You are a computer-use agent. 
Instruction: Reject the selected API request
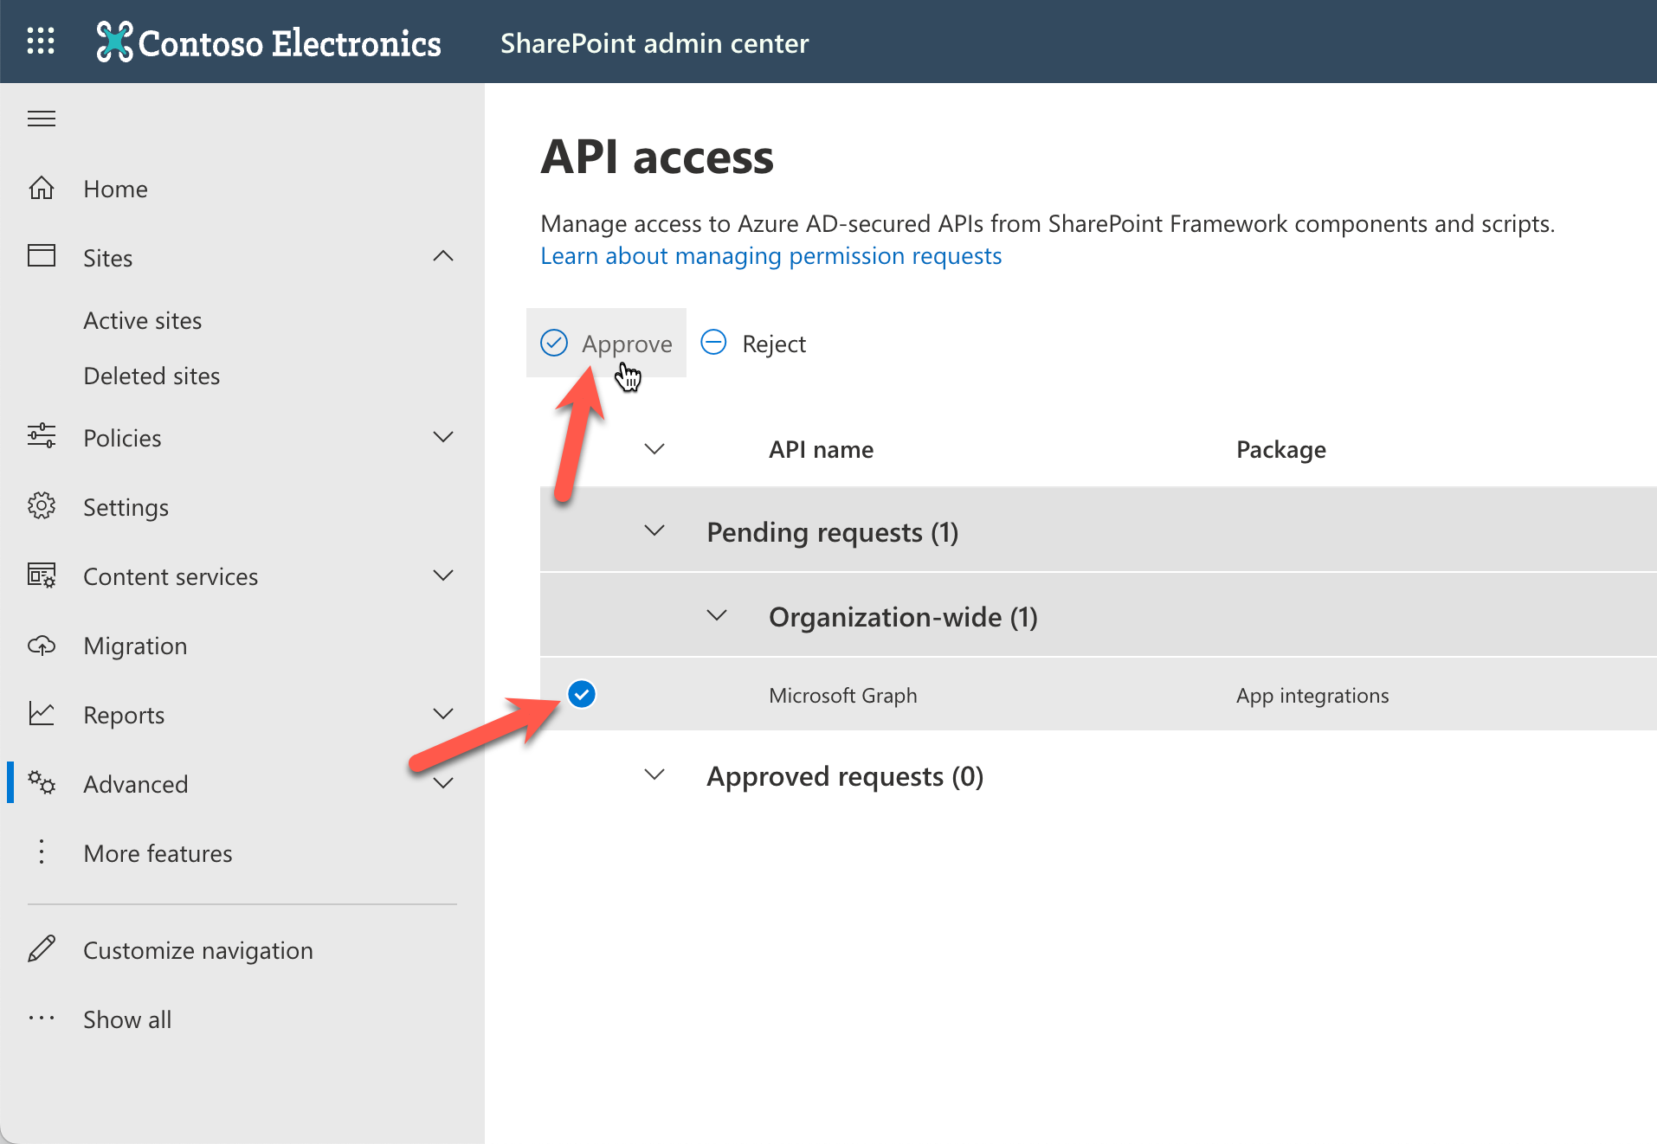pyautogui.click(x=753, y=344)
